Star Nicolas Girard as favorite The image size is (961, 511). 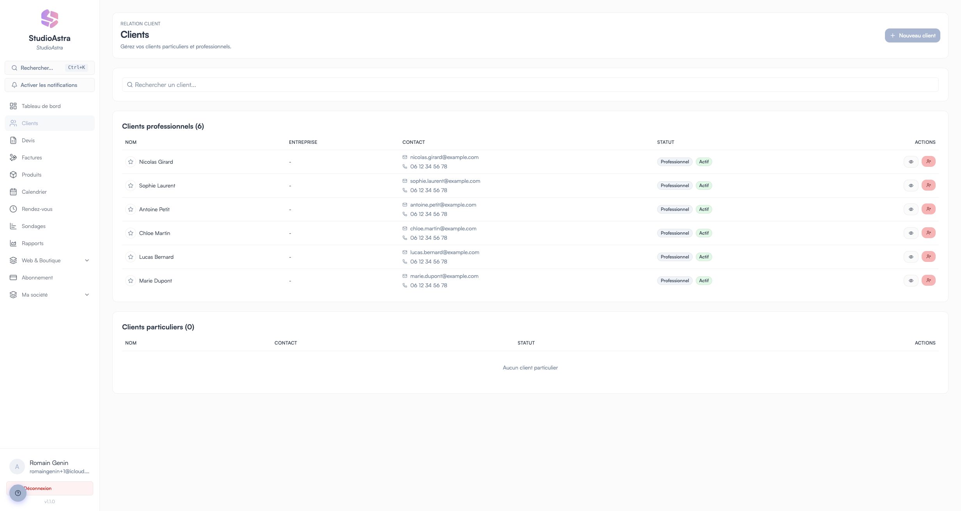coord(131,161)
